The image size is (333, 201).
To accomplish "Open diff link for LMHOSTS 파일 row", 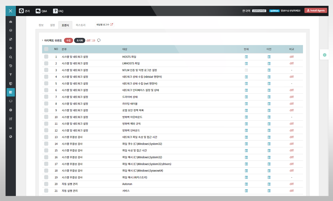I will pyautogui.click(x=291, y=64).
